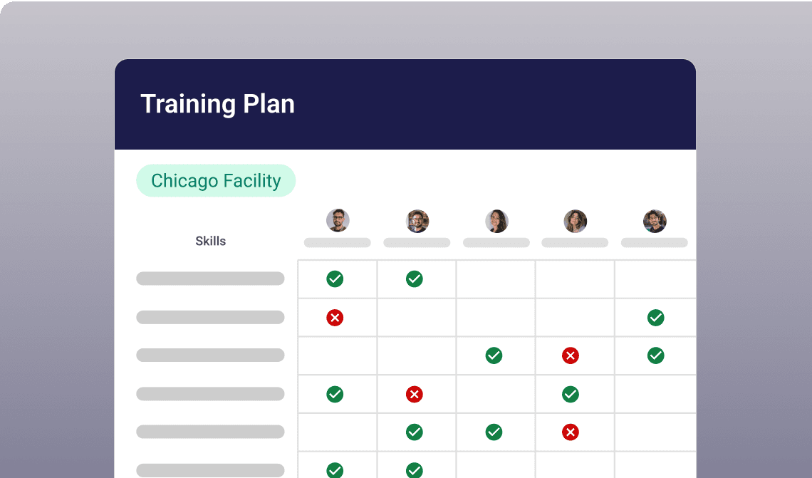Open the third employee's avatar profile
812x478 pixels.
[x=496, y=221]
